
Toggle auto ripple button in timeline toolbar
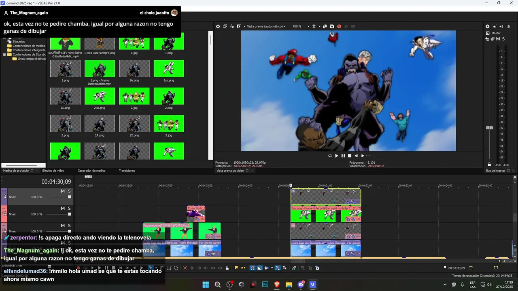click(266, 268)
